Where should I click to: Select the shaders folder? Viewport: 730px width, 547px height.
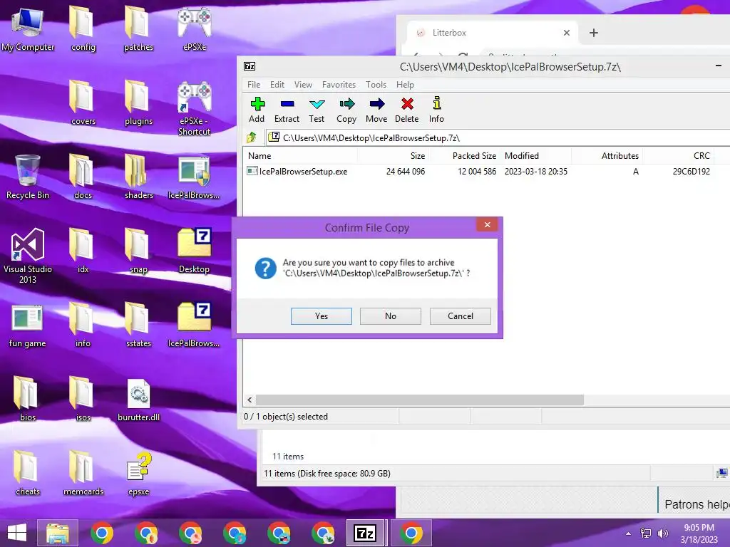tap(138, 177)
